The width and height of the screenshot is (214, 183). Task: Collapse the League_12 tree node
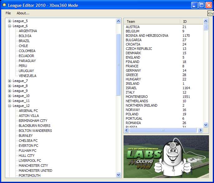pyautogui.click(x=10, y=106)
